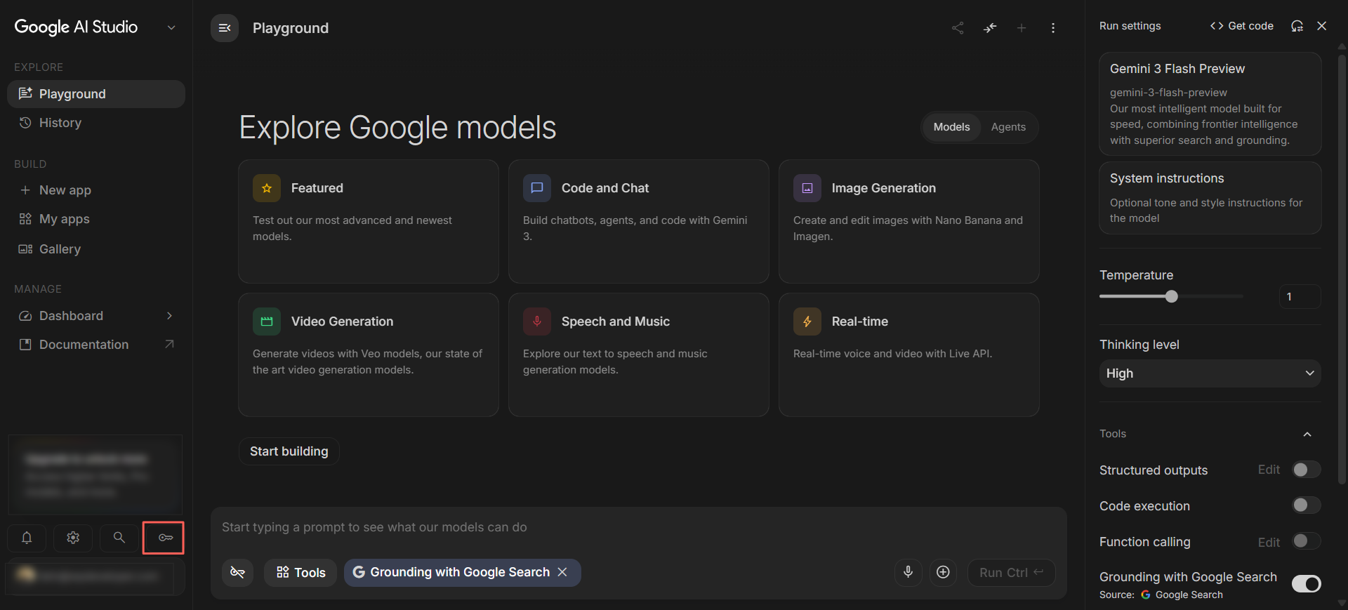Click the Speech and Music microphone icon
This screenshot has width=1348, height=610.
click(537, 321)
